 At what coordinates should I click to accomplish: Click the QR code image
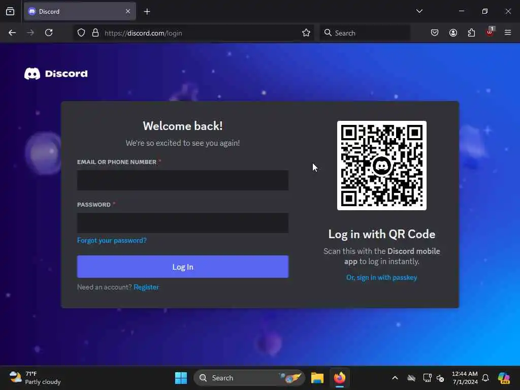click(x=382, y=166)
